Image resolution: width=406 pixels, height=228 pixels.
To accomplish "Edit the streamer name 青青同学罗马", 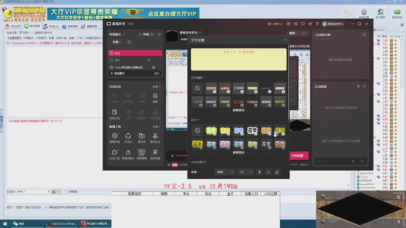I will 200,33.
